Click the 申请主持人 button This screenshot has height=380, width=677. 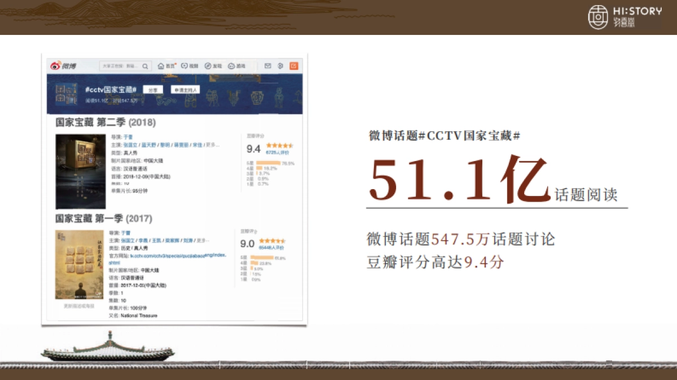[x=186, y=90]
